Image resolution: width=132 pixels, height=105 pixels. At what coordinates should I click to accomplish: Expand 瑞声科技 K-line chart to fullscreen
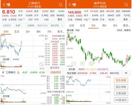tap(91, 63)
